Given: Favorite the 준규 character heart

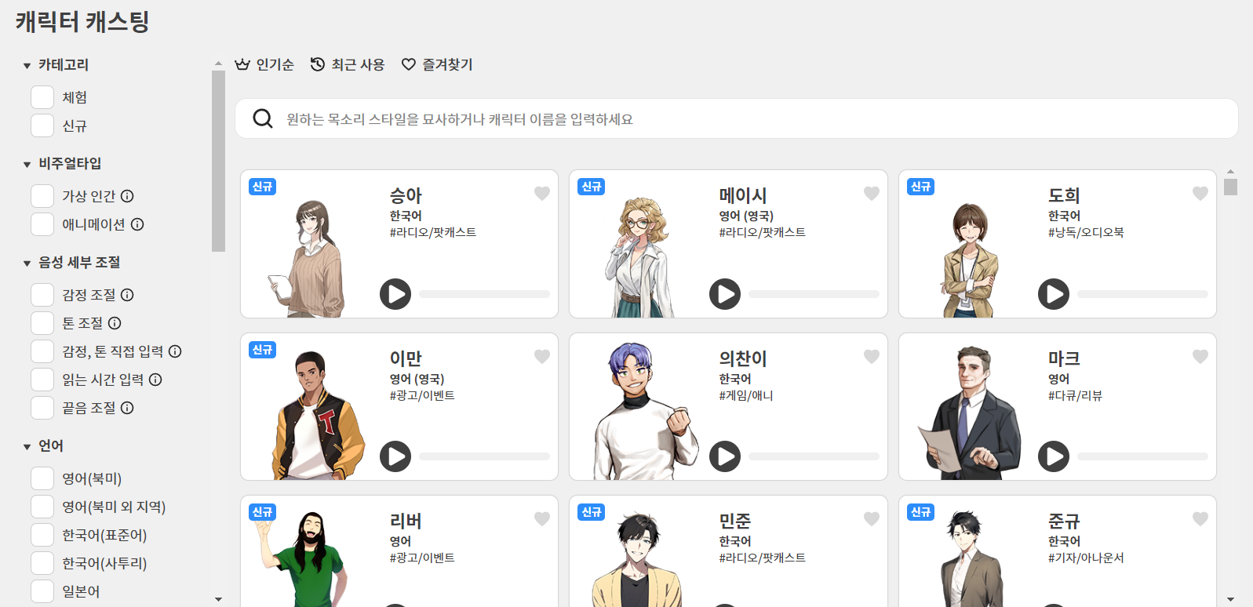Looking at the screenshot, I should click(1200, 519).
